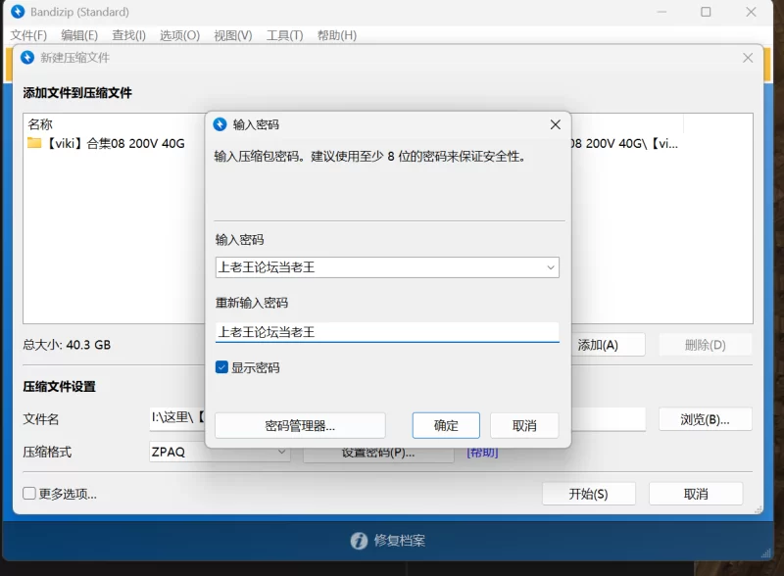This screenshot has width=784, height=576.
Task: Close the 新建压缩文件 dialog
Action: coord(748,58)
